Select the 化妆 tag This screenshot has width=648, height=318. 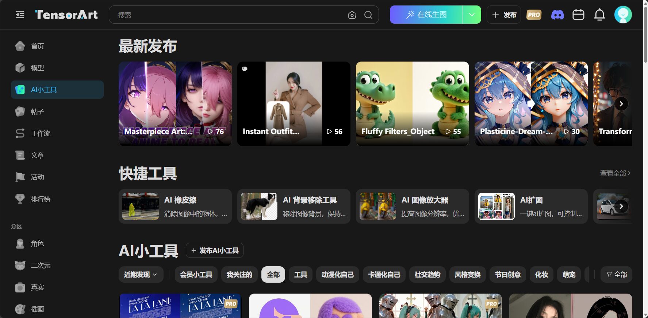click(541, 275)
